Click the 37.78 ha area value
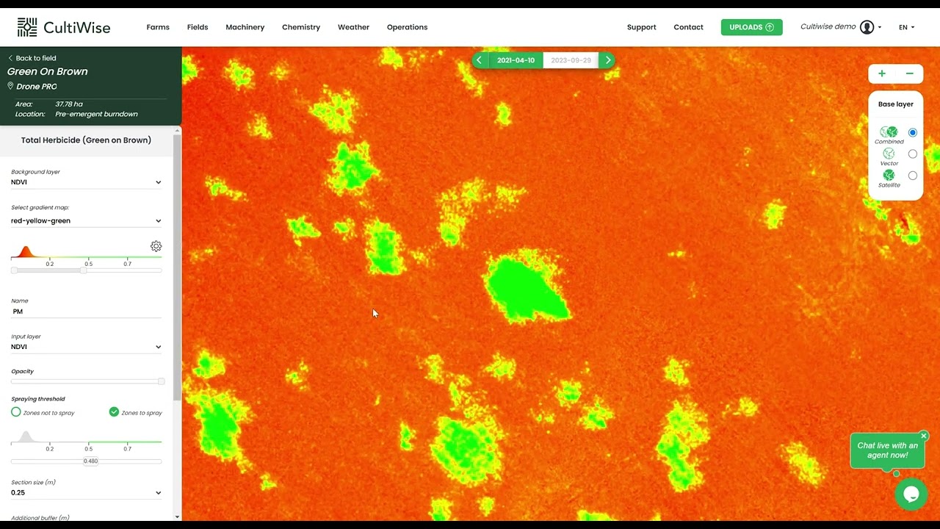This screenshot has height=529, width=940. [69, 104]
